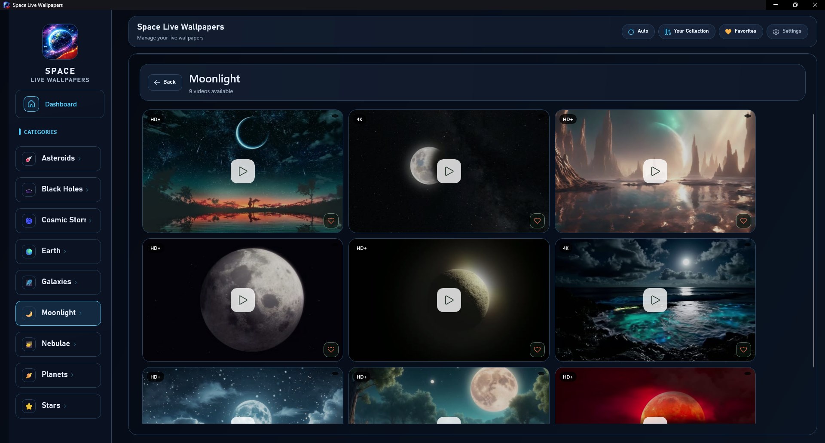Click the wallpaper grid vertical scrollbar

coord(814,240)
